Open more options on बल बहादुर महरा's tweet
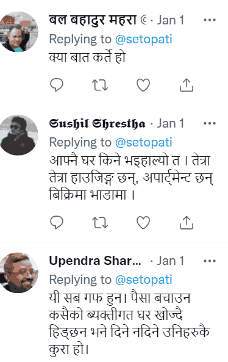The height and width of the screenshot is (362, 228). click(210, 20)
